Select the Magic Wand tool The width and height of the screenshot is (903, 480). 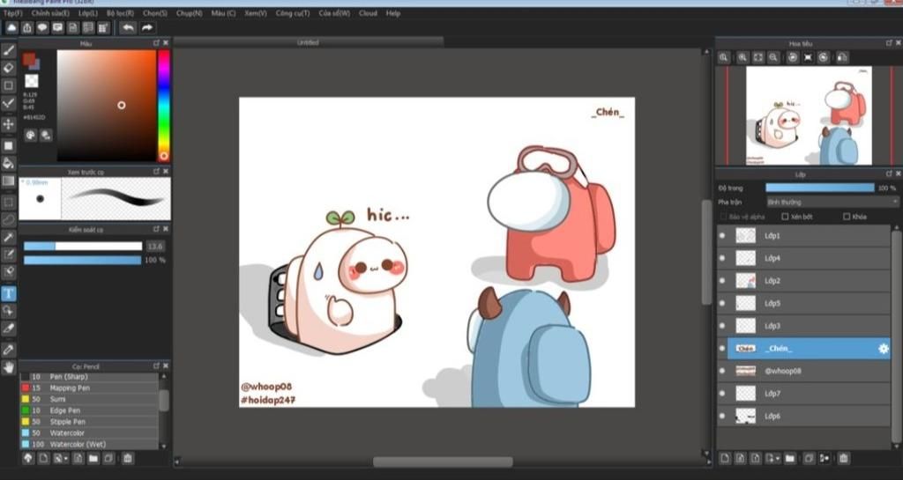tap(9, 237)
